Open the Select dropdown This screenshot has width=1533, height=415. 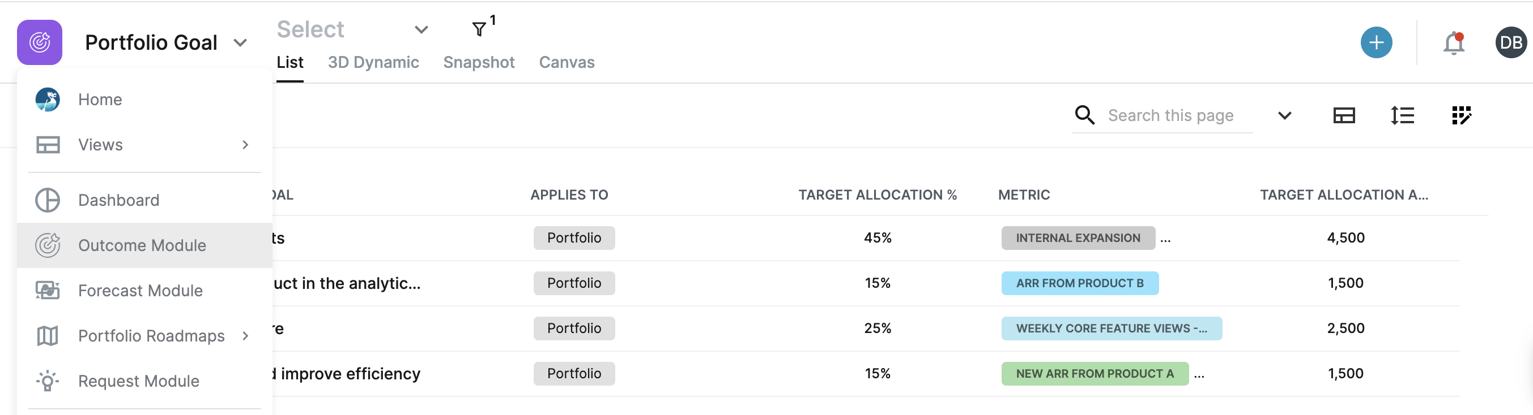pos(352,29)
